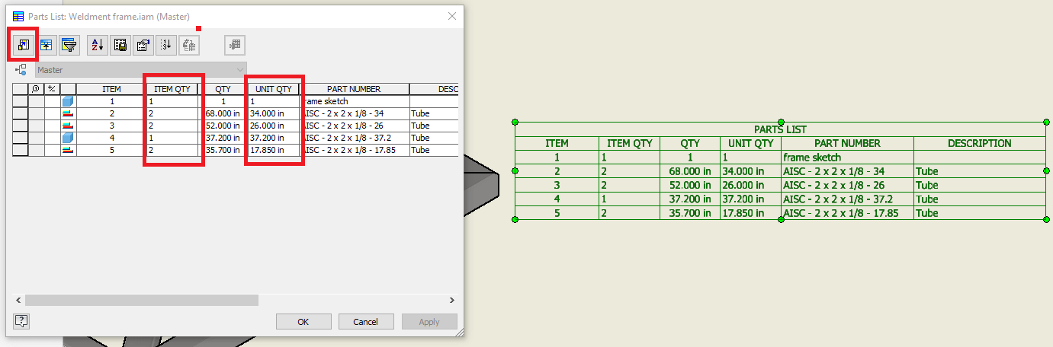Click the PART NUMBER column header
Screen dimensions: 1053x347
[x=354, y=89]
